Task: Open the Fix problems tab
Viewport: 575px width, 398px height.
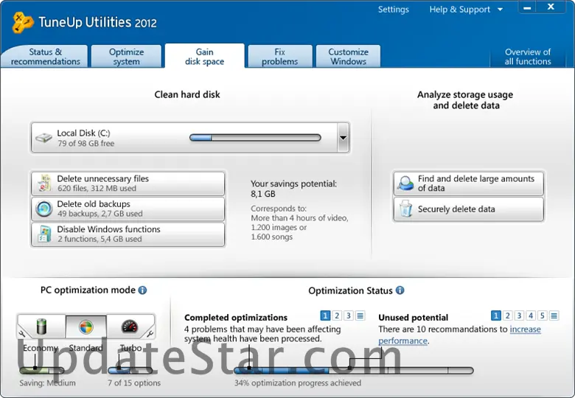Action: 280,57
